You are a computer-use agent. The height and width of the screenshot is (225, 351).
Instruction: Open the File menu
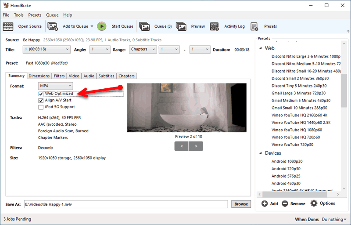click(6, 15)
